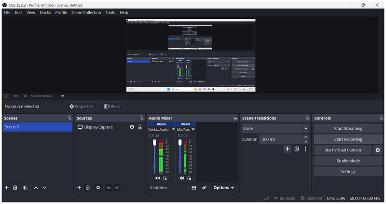The height and width of the screenshot is (204, 386).
Task: Pop out the Sources dock
Action: [142, 118]
